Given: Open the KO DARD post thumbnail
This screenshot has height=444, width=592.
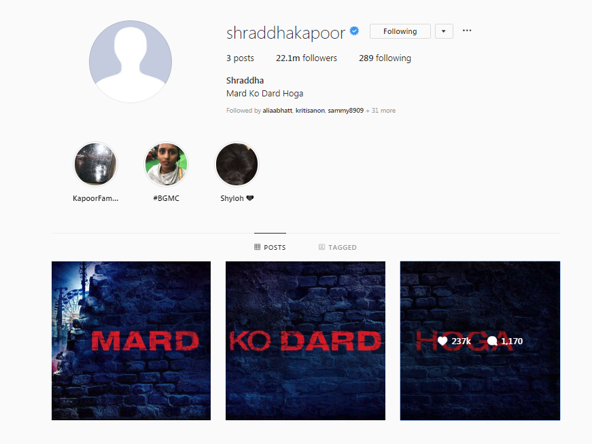Looking at the screenshot, I should pos(305,341).
